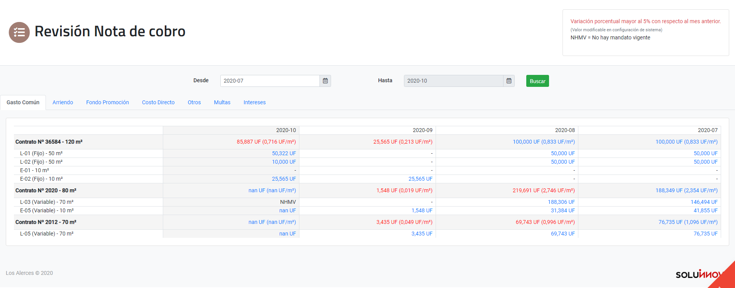Open the 50,322 UF value for L-01
Image resolution: width=735 pixels, height=288 pixels.
pos(284,153)
